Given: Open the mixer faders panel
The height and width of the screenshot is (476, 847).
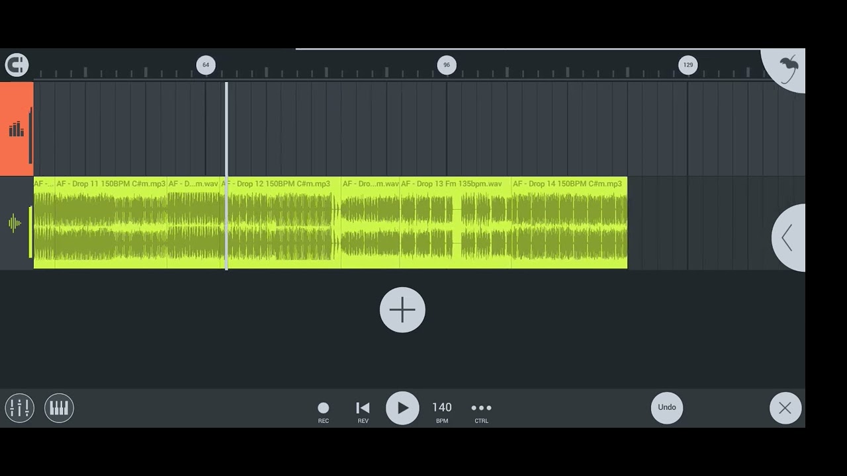Looking at the screenshot, I should pyautogui.click(x=20, y=408).
